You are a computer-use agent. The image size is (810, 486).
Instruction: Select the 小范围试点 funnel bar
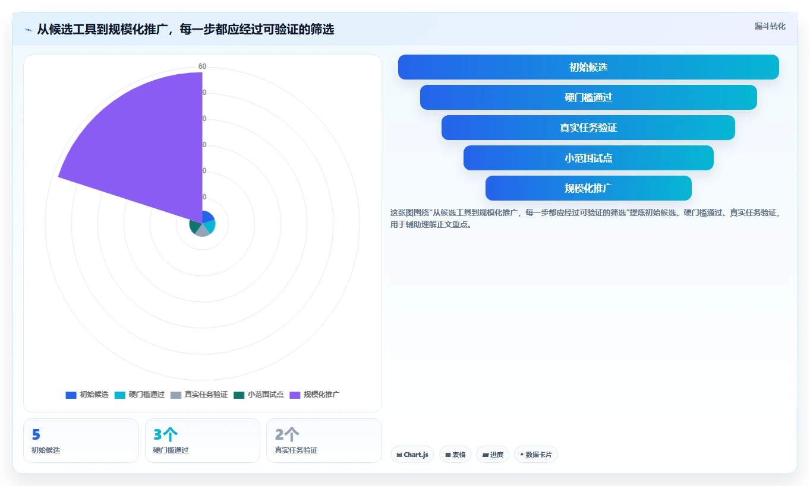588,158
